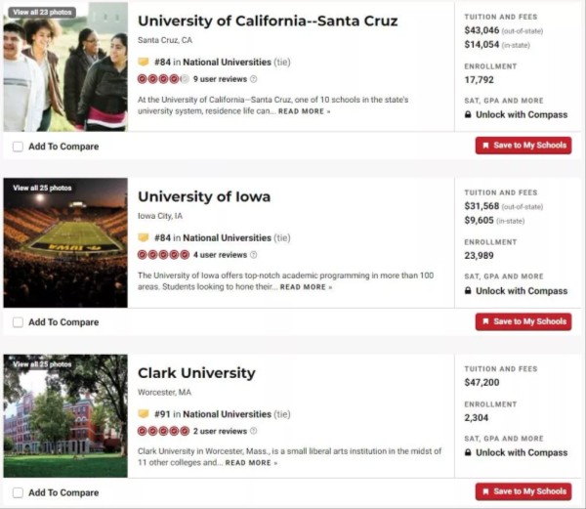Click the bookmark icon on UC Santa Cruz save button

coord(485,146)
